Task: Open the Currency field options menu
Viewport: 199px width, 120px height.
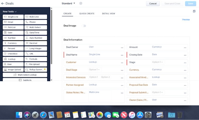Action: tap(185, 70)
